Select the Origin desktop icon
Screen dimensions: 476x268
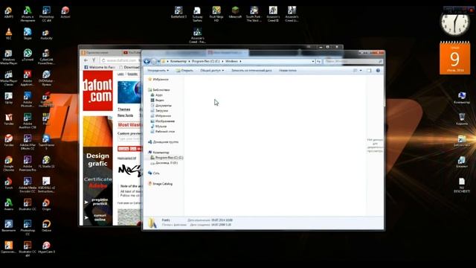[46, 205]
